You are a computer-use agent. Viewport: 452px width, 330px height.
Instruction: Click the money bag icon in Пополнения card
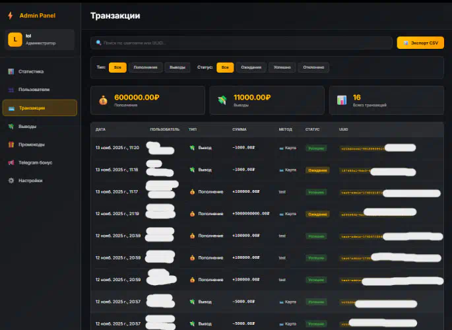[102, 100]
